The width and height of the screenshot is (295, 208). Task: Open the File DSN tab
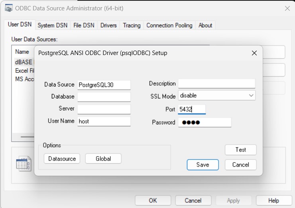coord(84,25)
